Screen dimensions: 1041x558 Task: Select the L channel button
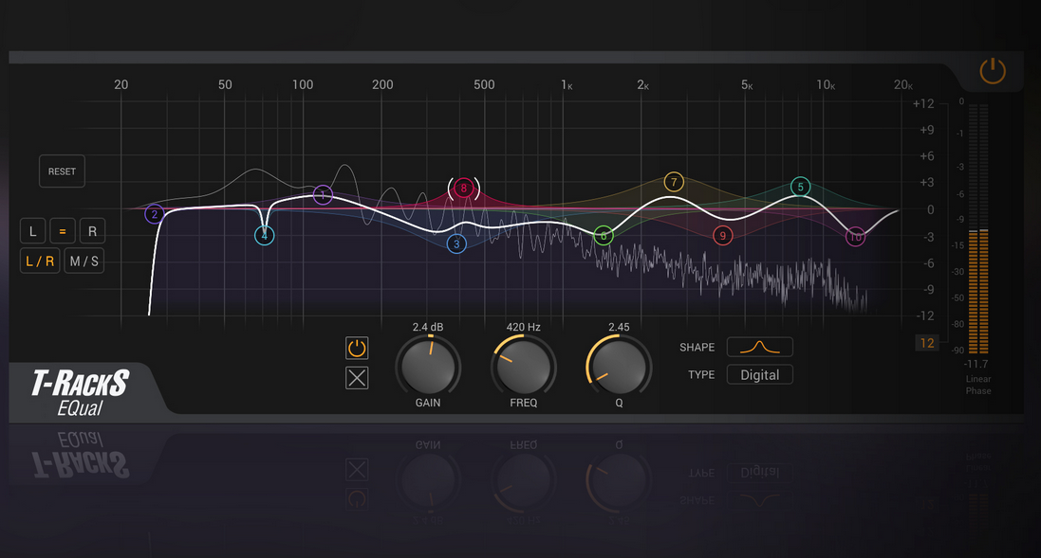pos(32,231)
